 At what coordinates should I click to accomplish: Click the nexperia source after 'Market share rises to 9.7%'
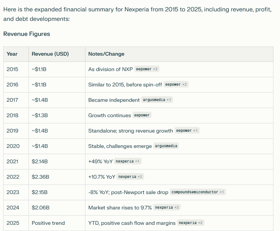click(167, 208)
